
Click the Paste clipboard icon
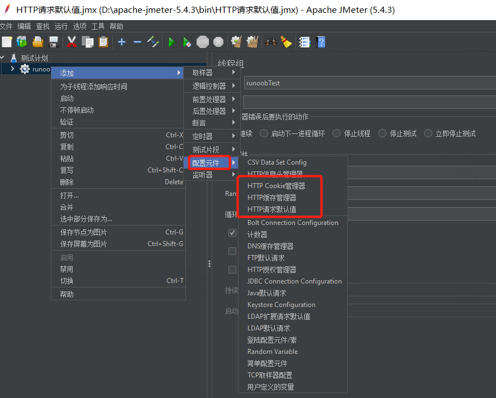pos(103,42)
